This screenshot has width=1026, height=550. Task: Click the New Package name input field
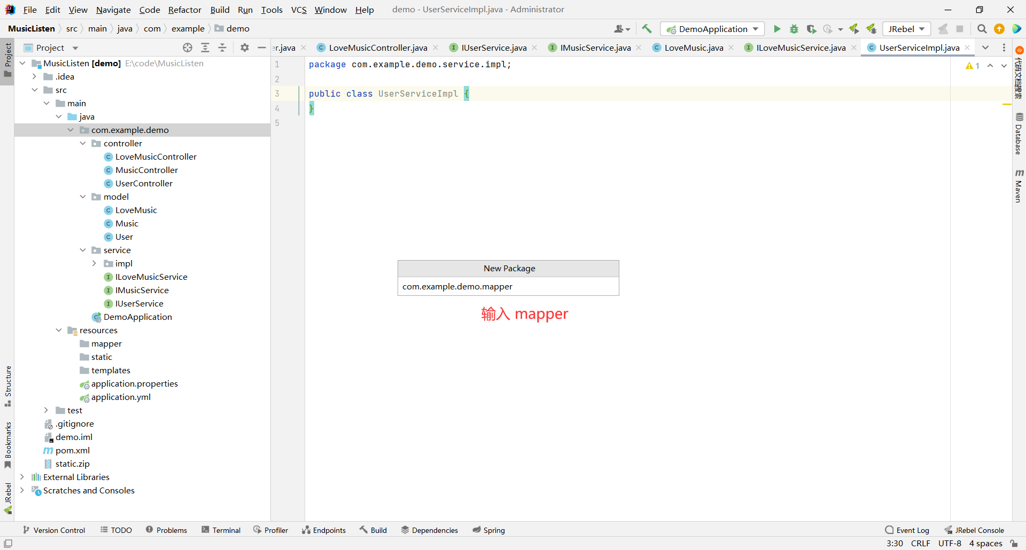pyautogui.click(x=508, y=286)
